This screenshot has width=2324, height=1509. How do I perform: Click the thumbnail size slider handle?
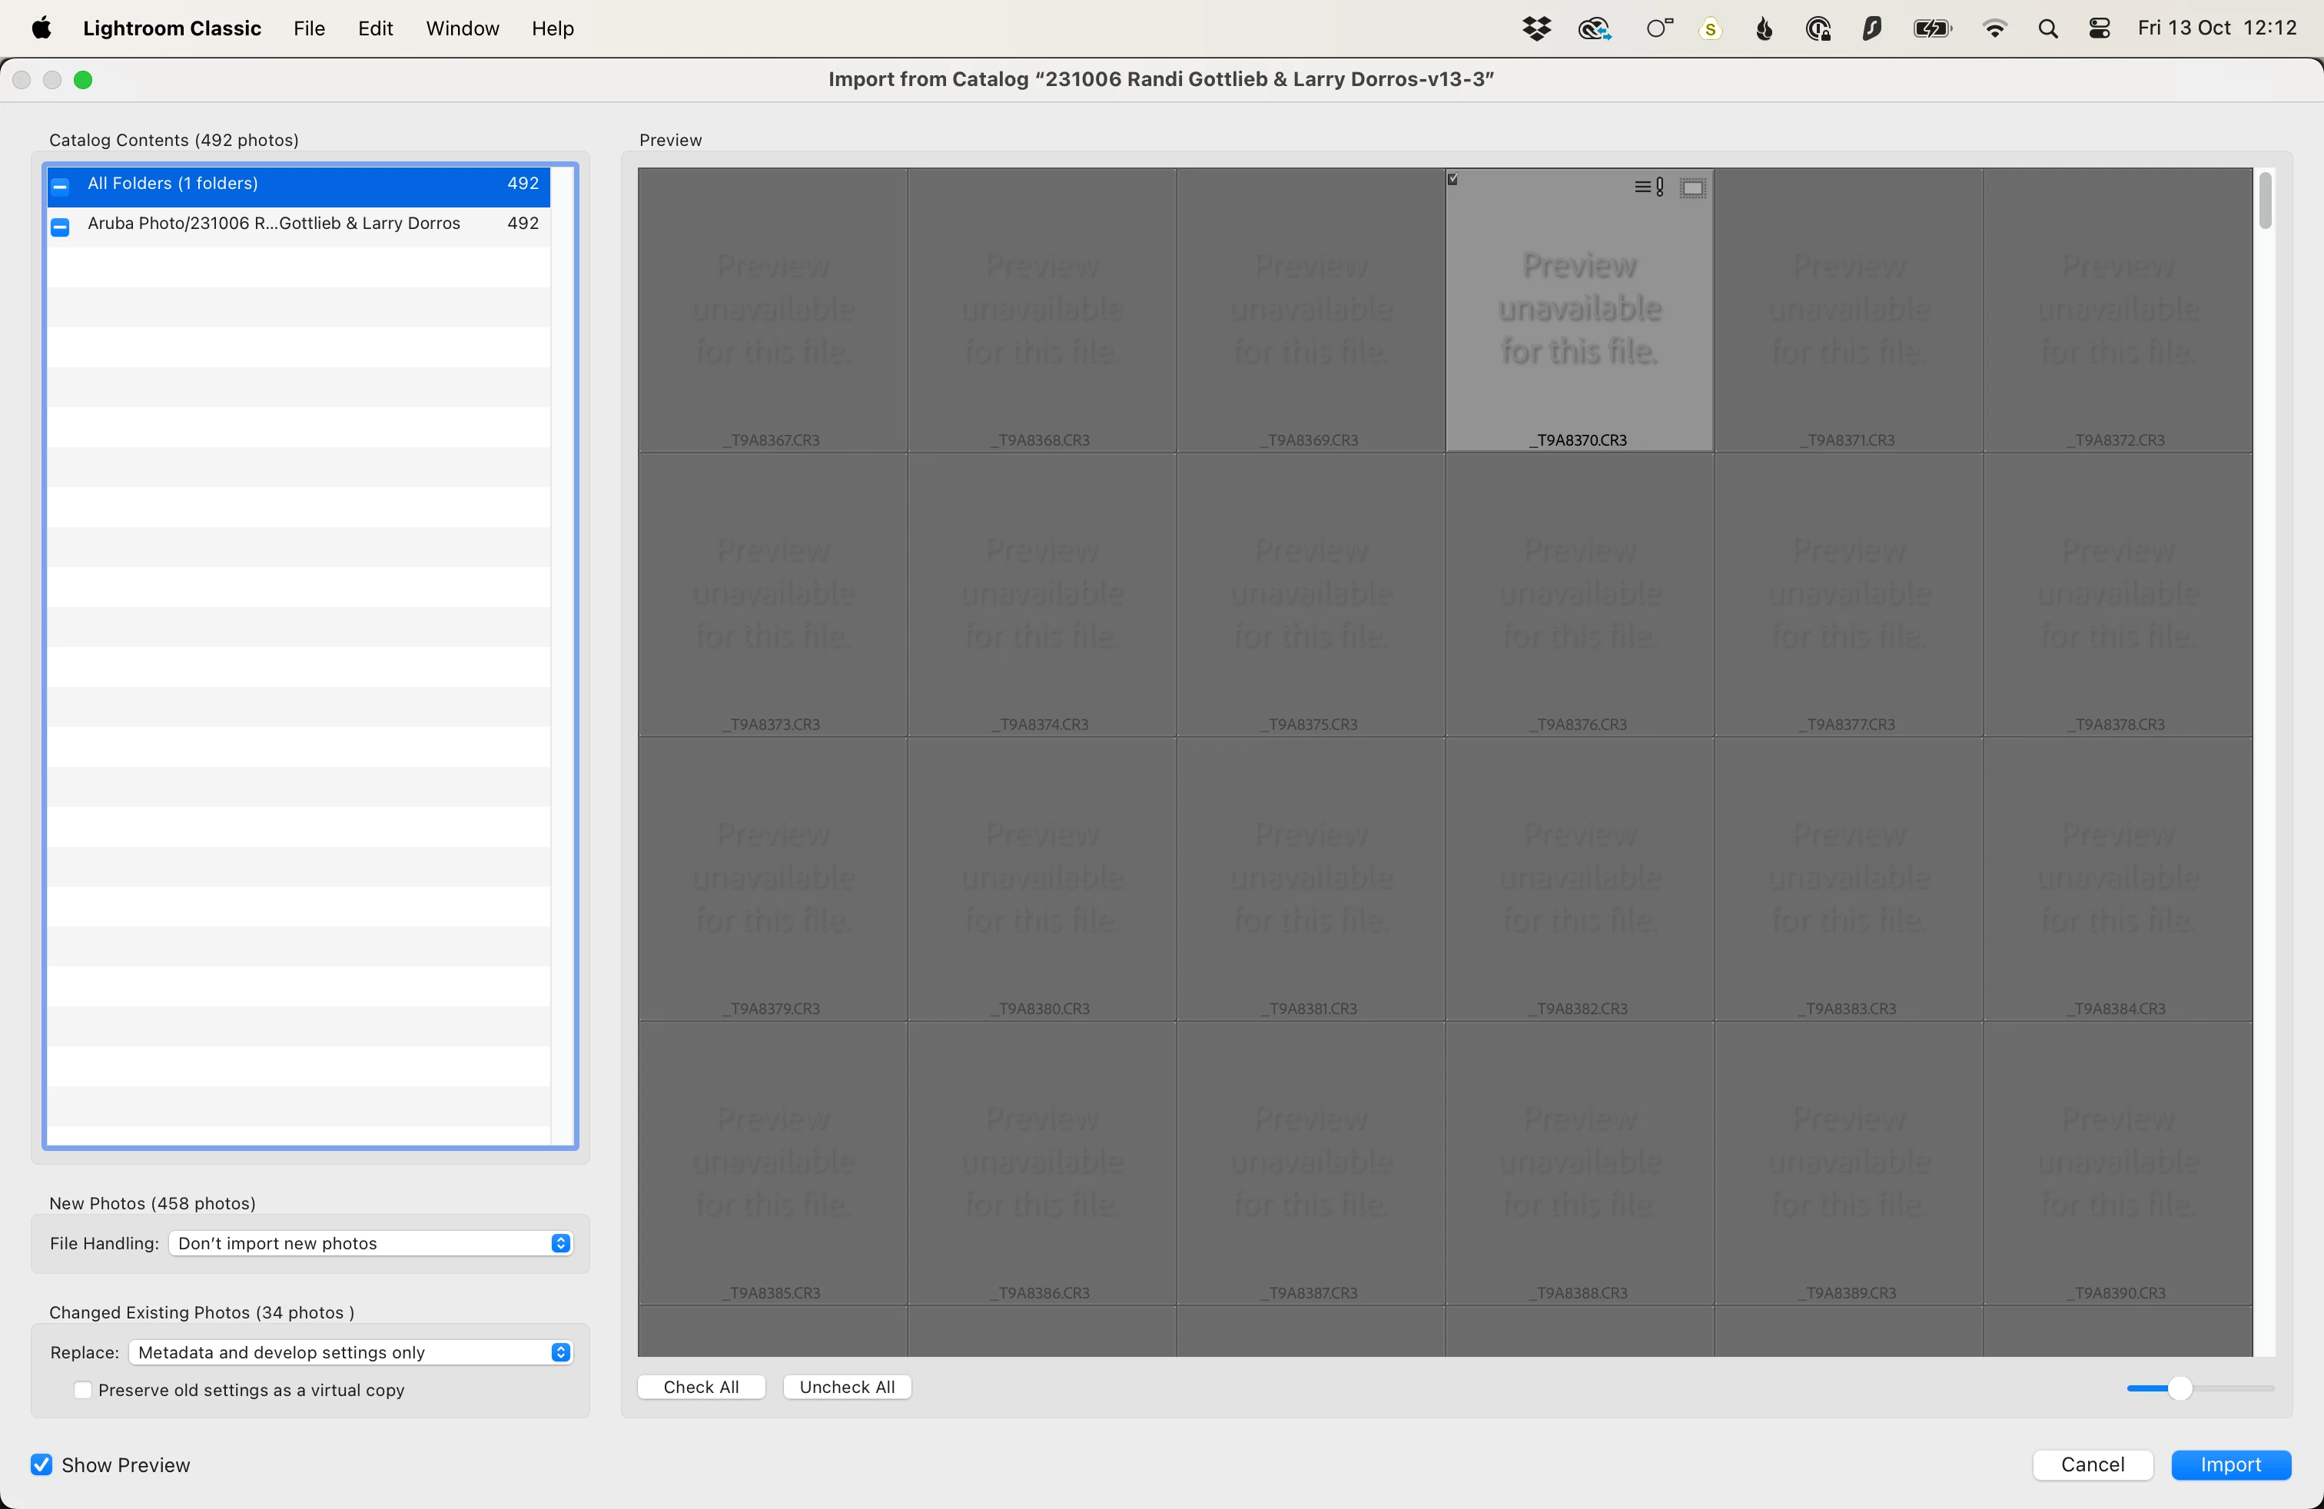[2180, 1388]
